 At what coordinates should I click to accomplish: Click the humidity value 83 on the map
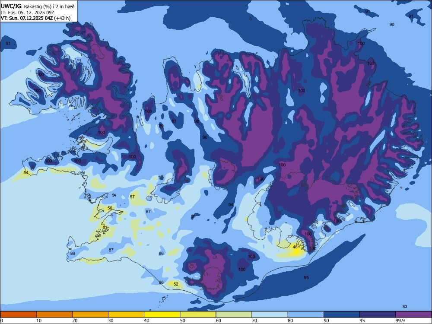pyautogui.click(x=405, y=306)
